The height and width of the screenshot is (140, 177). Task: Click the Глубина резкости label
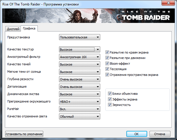20,79
